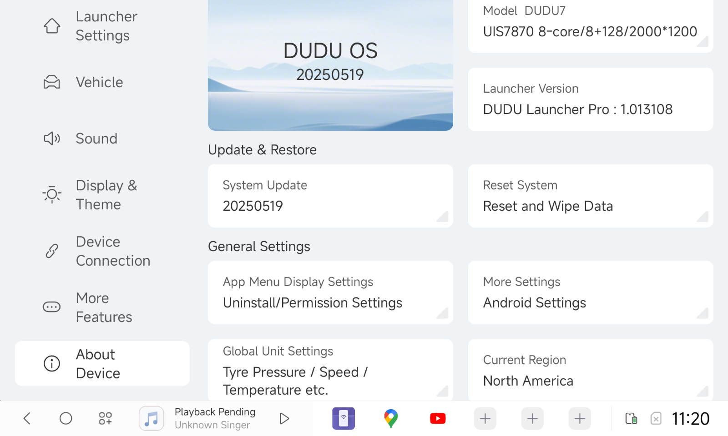Screen dimensions: 728x436
Task: Click the About Device info icon
Action: click(52, 363)
